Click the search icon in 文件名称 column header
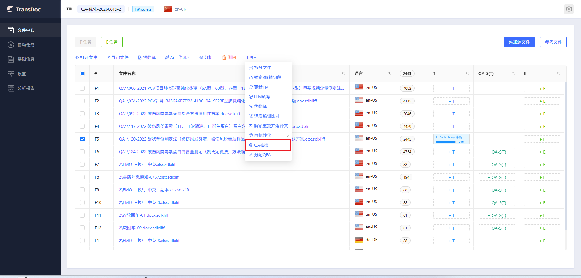This screenshot has width=581, height=278. (x=344, y=73)
